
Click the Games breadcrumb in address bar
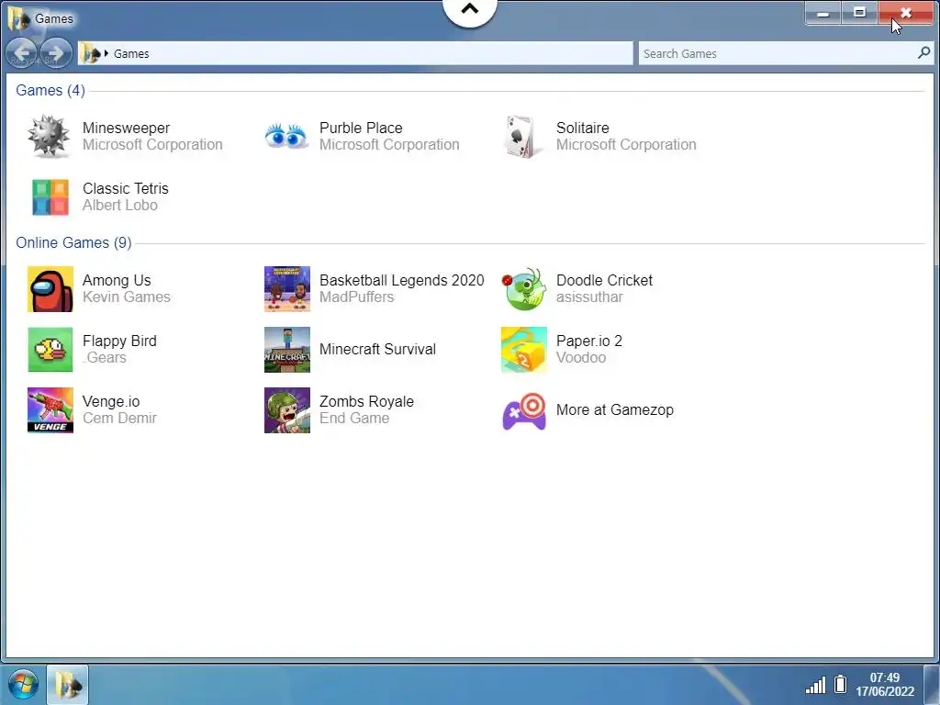[x=131, y=53]
